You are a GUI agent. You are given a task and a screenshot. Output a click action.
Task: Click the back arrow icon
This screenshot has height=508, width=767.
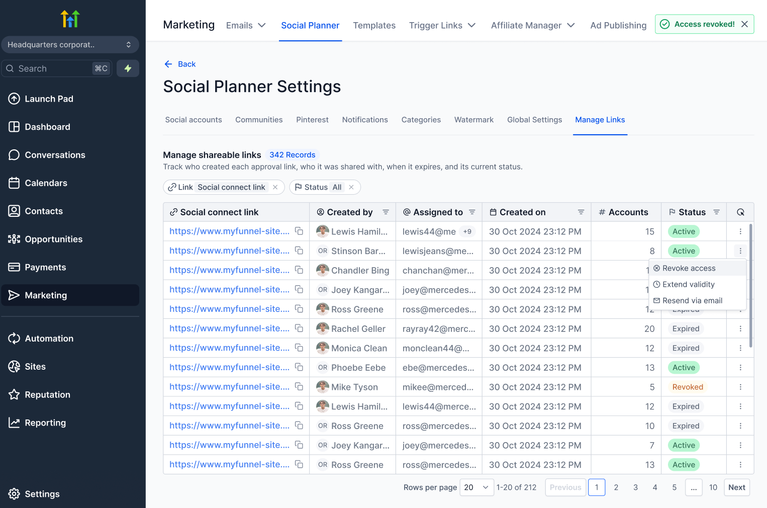(168, 64)
